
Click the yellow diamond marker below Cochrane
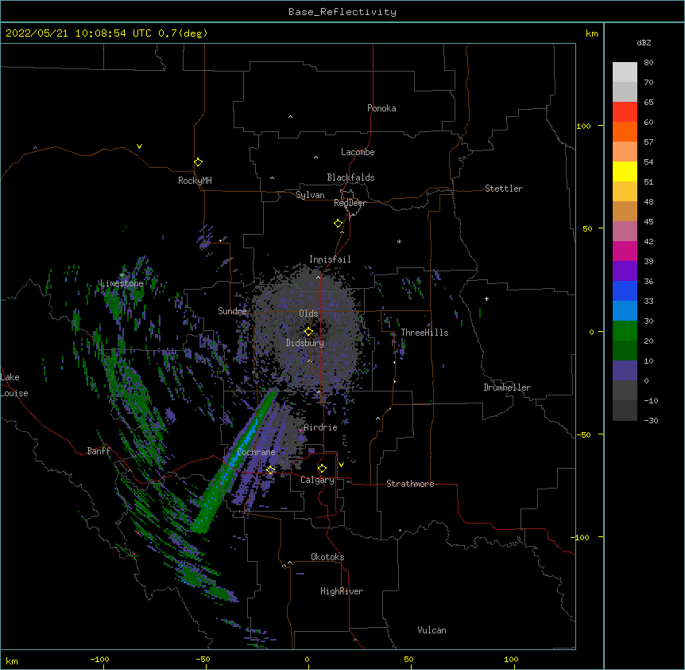[x=270, y=469]
